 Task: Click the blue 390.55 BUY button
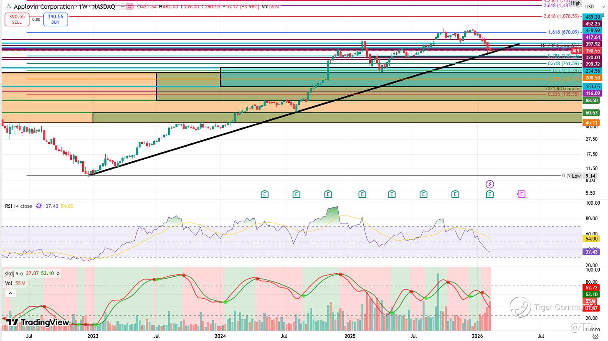(x=56, y=19)
